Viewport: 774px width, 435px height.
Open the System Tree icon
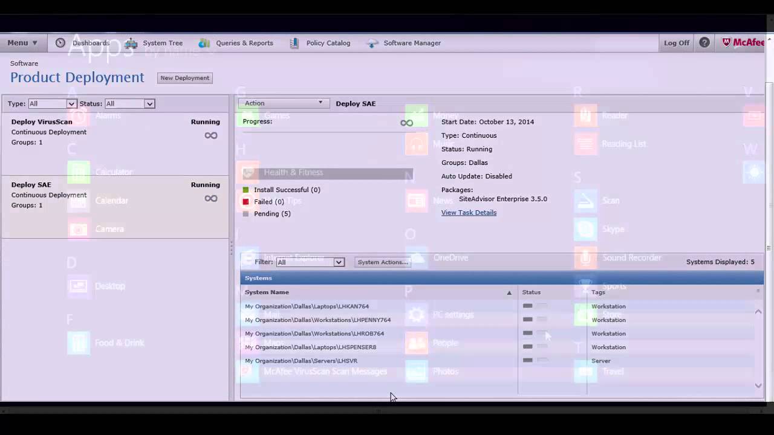click(x=131, y=43)
